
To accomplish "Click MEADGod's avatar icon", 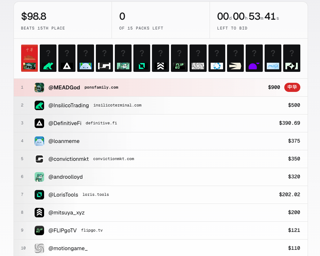I will 39,88.
